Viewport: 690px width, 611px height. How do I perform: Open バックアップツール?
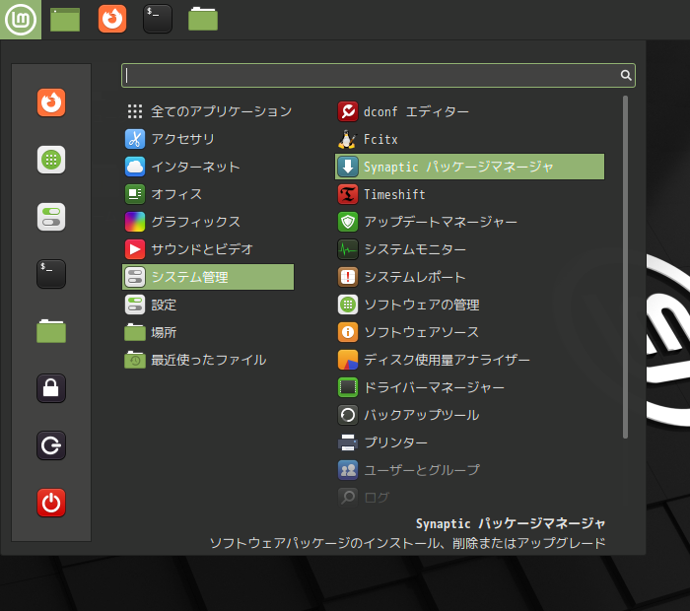tap(469, 415)
